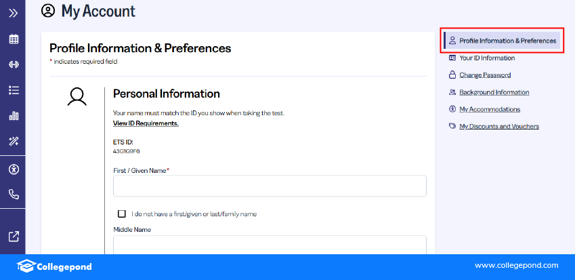
Task: Click View ID Requirements link
Action: click(146, 123)
